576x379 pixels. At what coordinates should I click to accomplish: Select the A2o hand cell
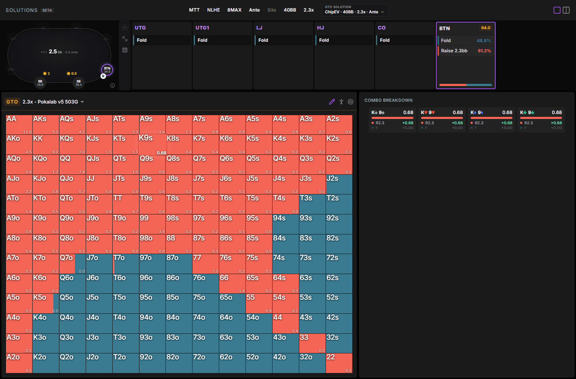coord(19,363)
